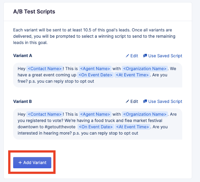Click the Variant B label
The width and height of the screenshot is (200, 182).
point(23,102)
